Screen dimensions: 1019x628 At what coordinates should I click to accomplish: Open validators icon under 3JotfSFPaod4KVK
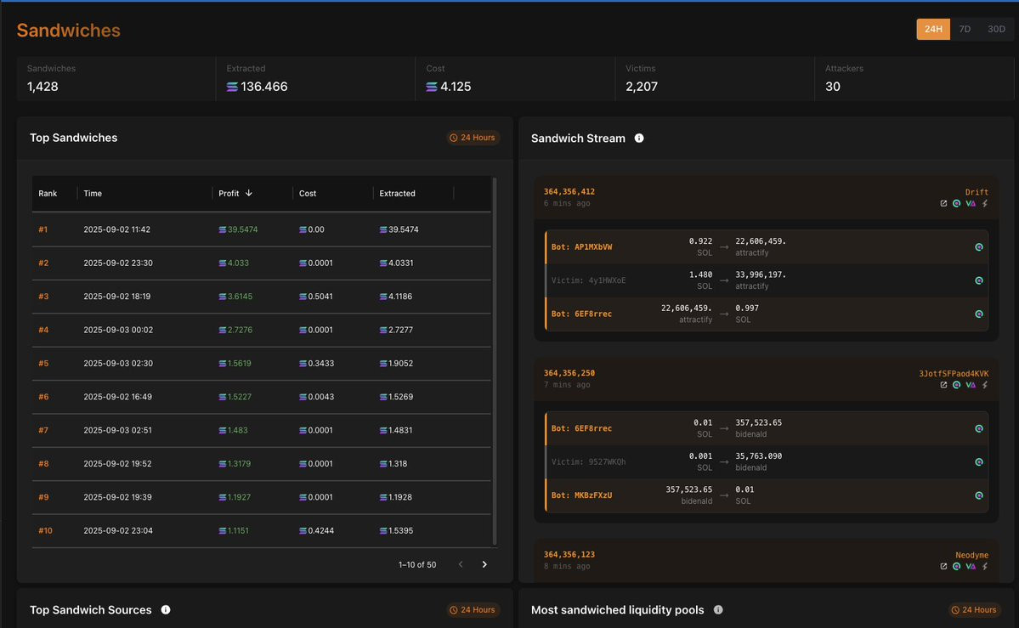(971, 385)
